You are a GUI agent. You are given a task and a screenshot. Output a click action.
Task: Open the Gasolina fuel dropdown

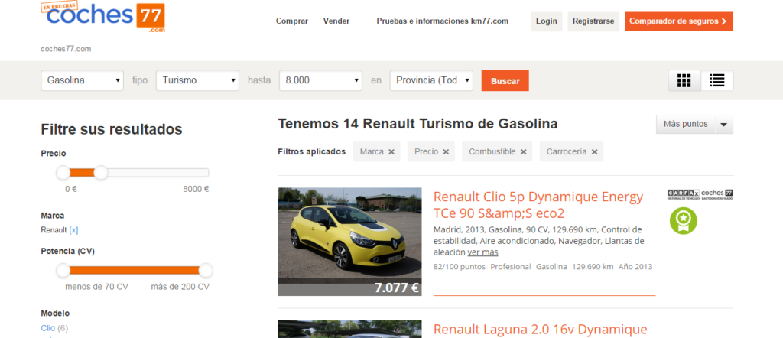(x=83, y=80)
